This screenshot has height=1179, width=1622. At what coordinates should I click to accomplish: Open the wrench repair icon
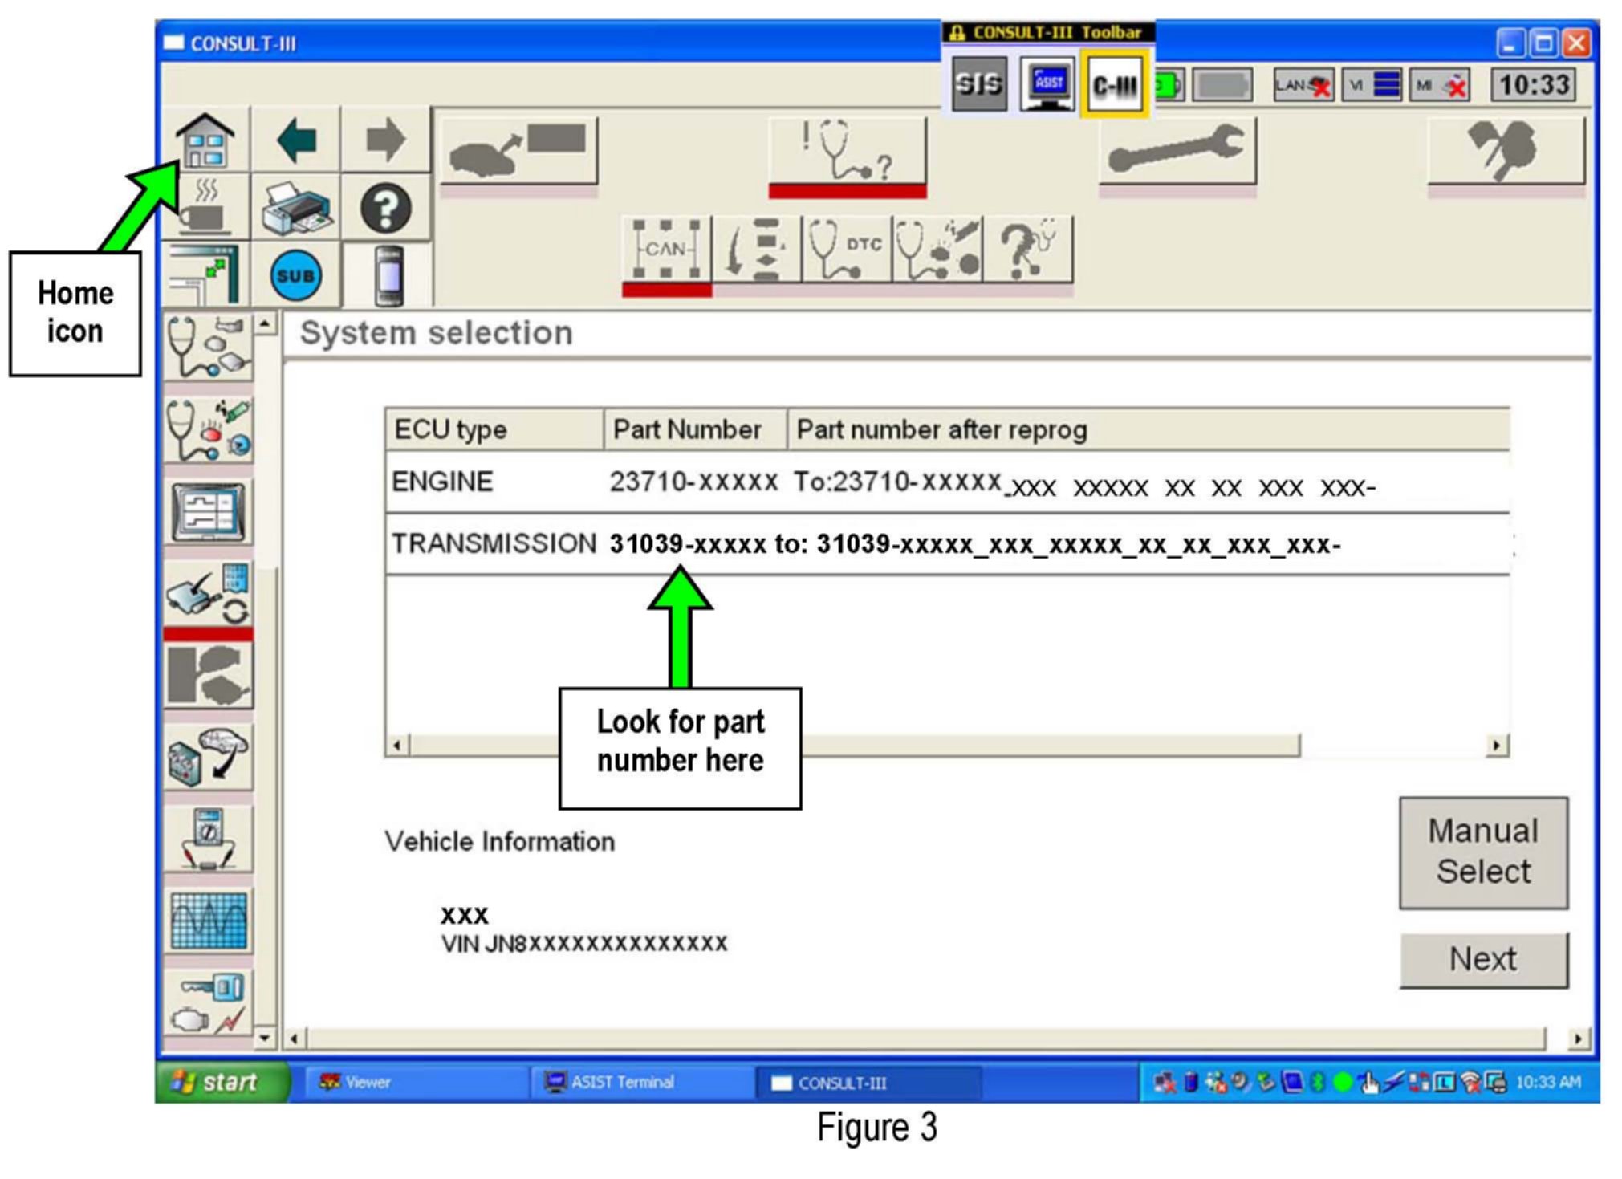[1177, 150]
